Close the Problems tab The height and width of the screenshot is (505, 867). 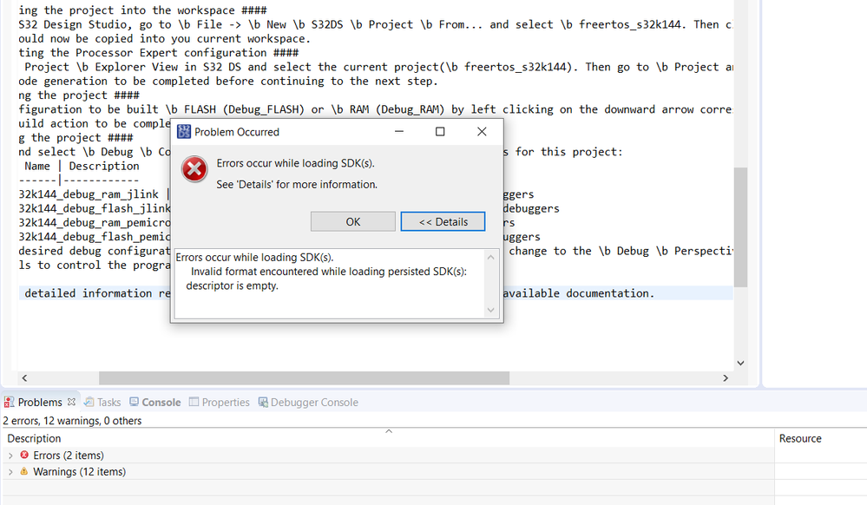tap(71, 402)
